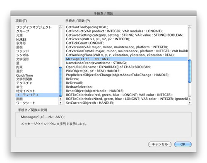This screenshot has height=163, width=207.
Task: Choose the GetVersion(VAR major function row
Action: click(x=127, y=47)
